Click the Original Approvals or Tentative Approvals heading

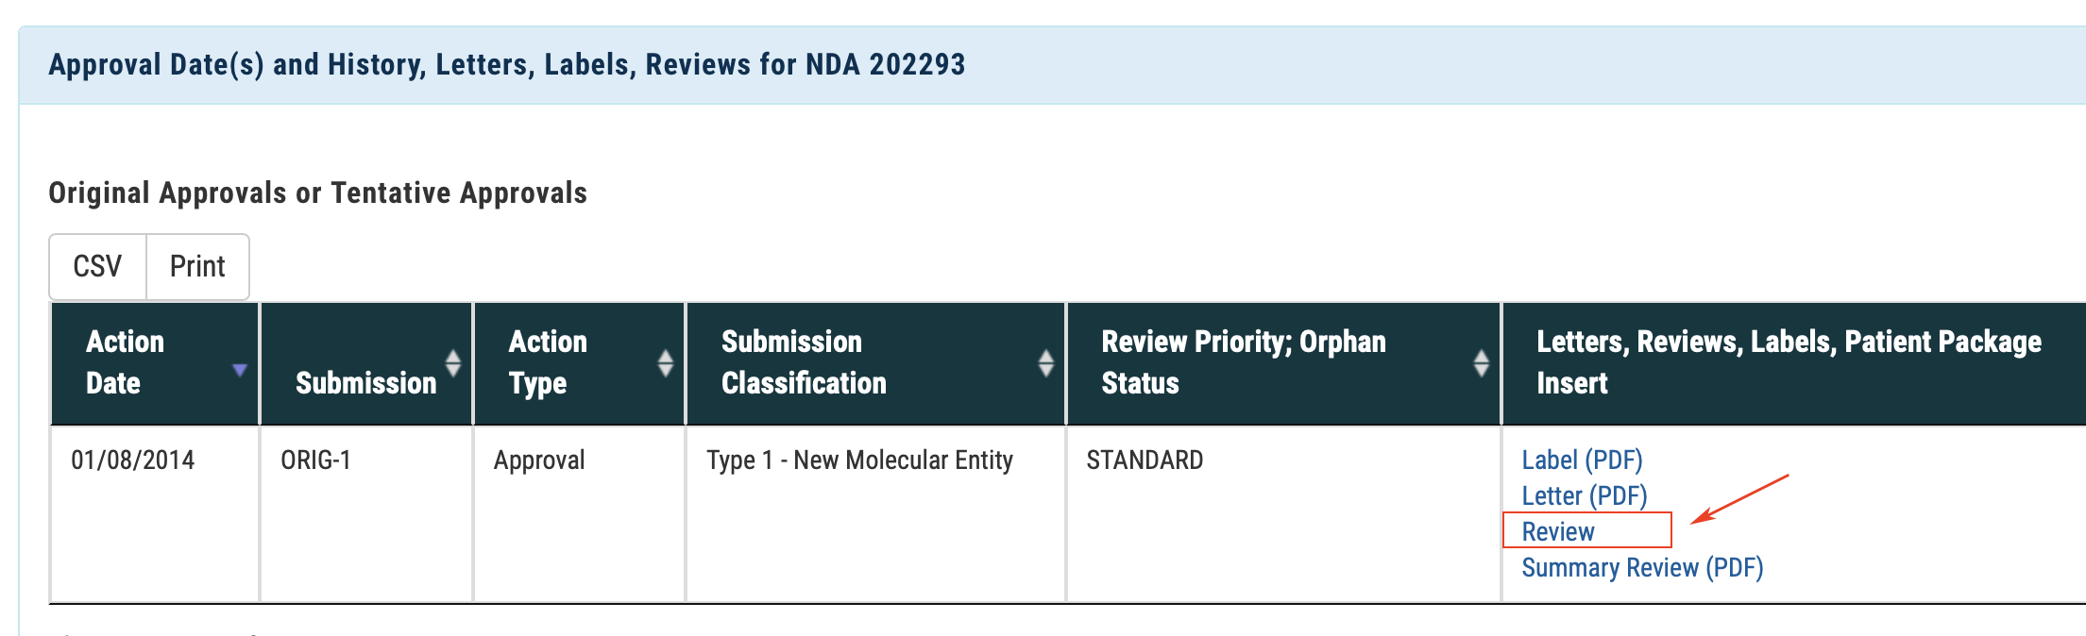point(317,193)
